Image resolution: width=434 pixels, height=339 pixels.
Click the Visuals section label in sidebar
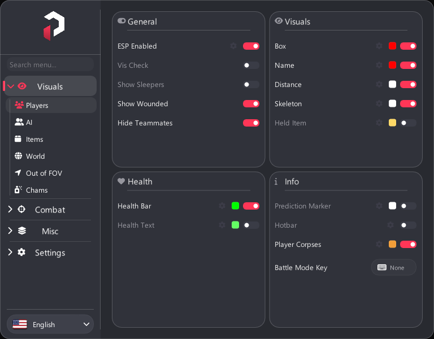point(50,86)
